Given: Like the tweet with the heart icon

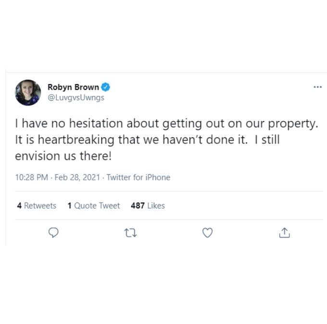Looking at the screenshot, I should pos(208,233).
